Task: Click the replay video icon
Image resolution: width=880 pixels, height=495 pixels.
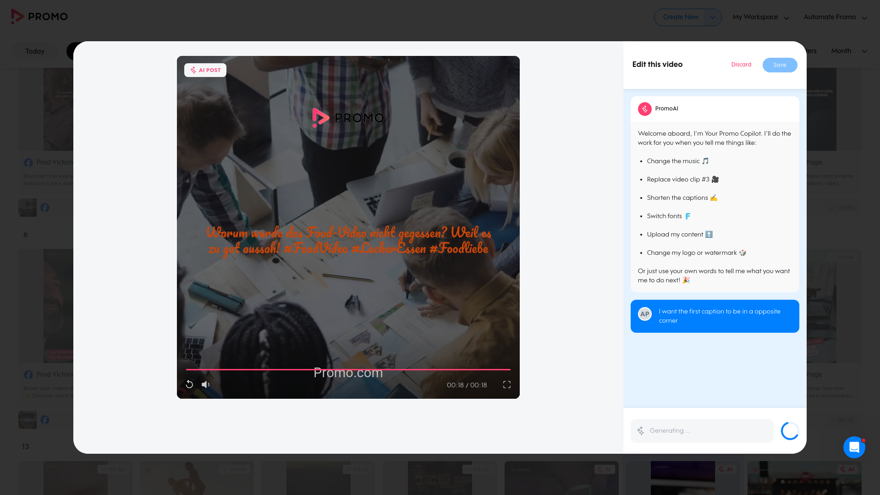Action: [x=189, y=385]
